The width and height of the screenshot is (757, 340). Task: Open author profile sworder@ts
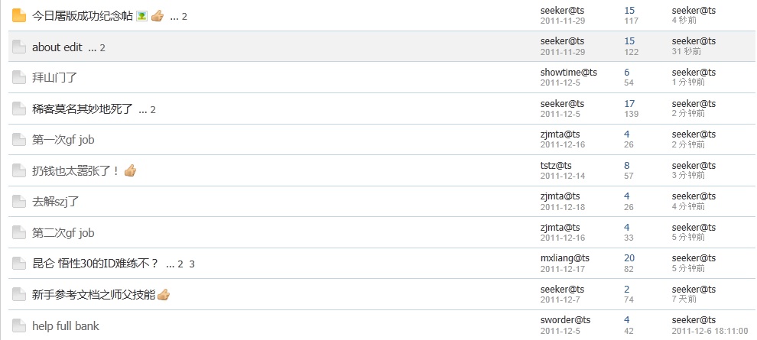coord(565,319)
